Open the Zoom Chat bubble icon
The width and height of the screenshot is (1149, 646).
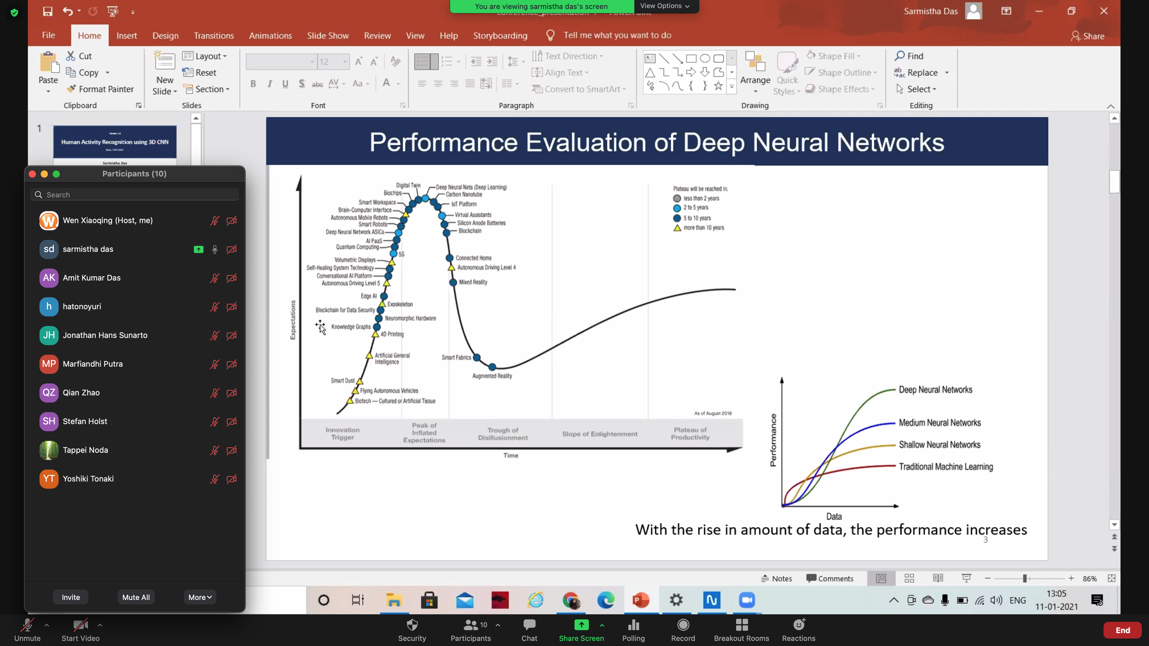pyautogui.click(x=529, y=624)
